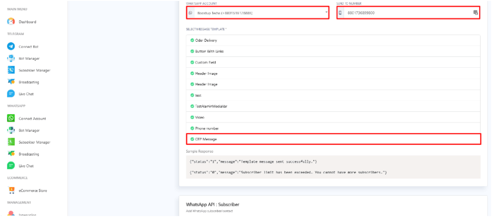492x217 pixels.
Task: Open WhatsApp Live Chat link
Action: tap(26, 166)
